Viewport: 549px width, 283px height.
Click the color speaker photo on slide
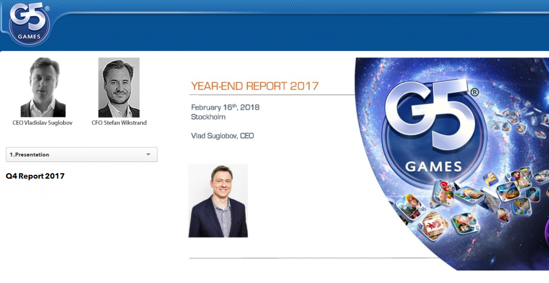(218, 201)
